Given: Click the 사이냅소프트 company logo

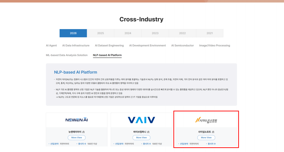Looking at the screenshot, I should pos(206,120).
